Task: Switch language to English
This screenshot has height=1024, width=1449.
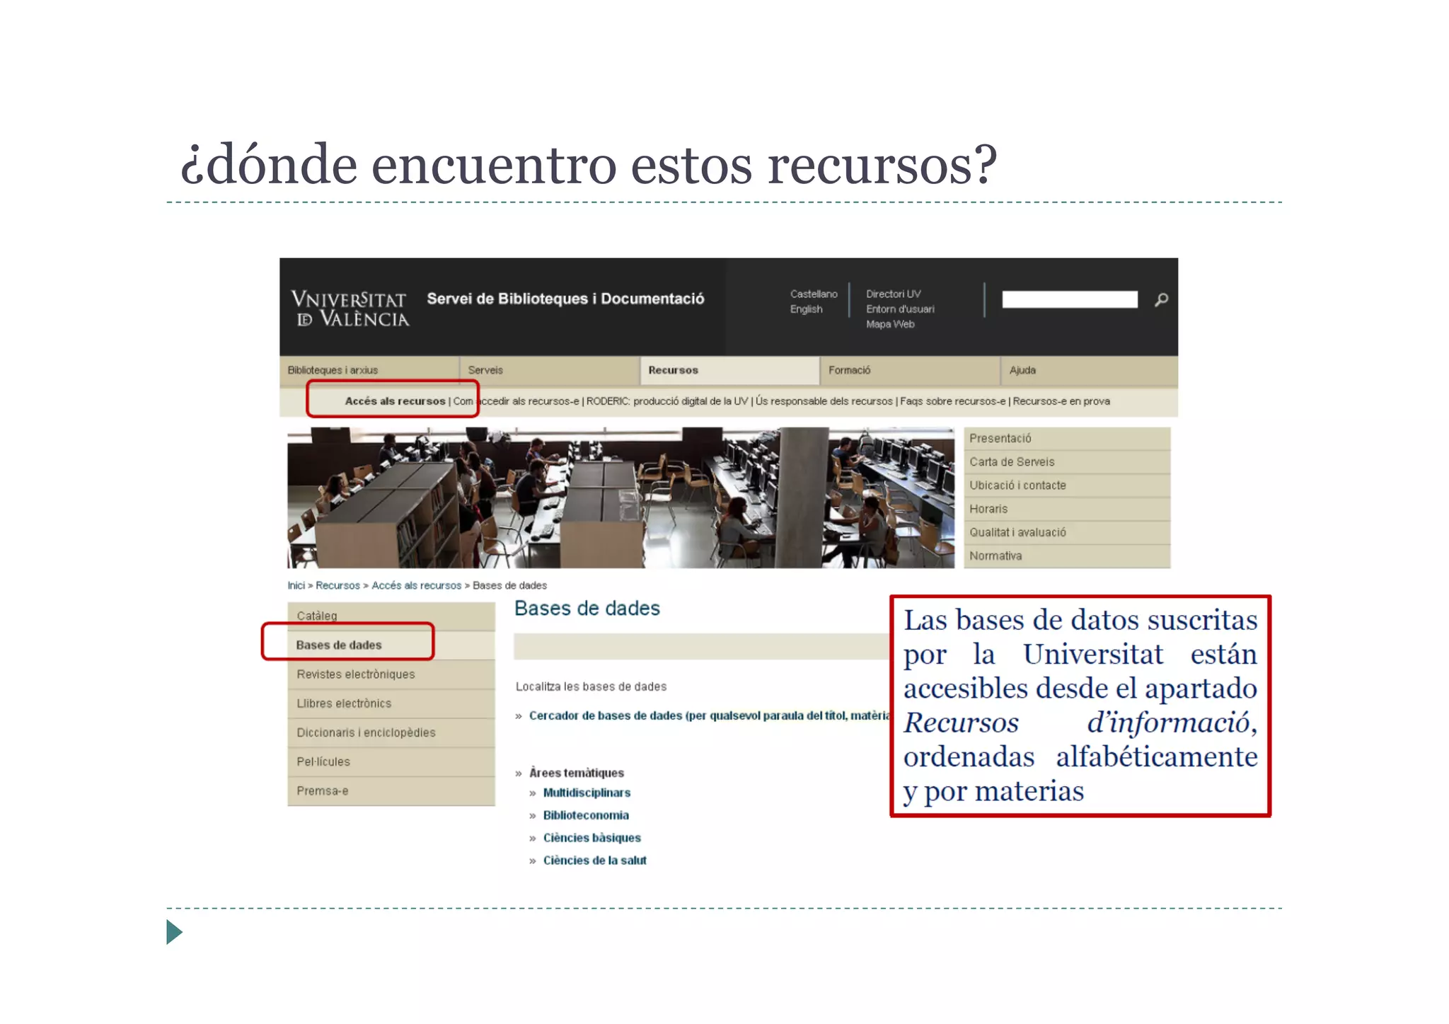Action: pos(806,309)
